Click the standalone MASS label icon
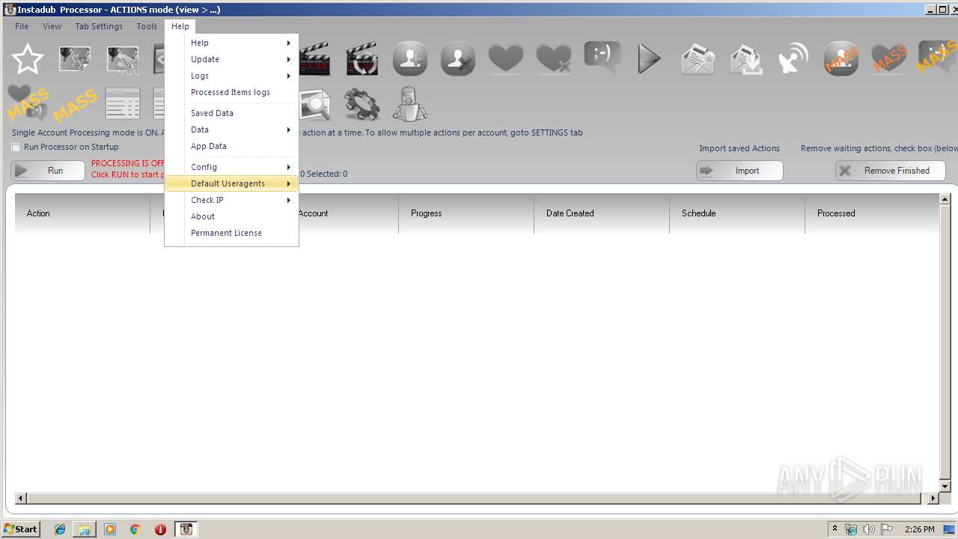This screenshot has height=539, width=958. [x=76, y=105]
